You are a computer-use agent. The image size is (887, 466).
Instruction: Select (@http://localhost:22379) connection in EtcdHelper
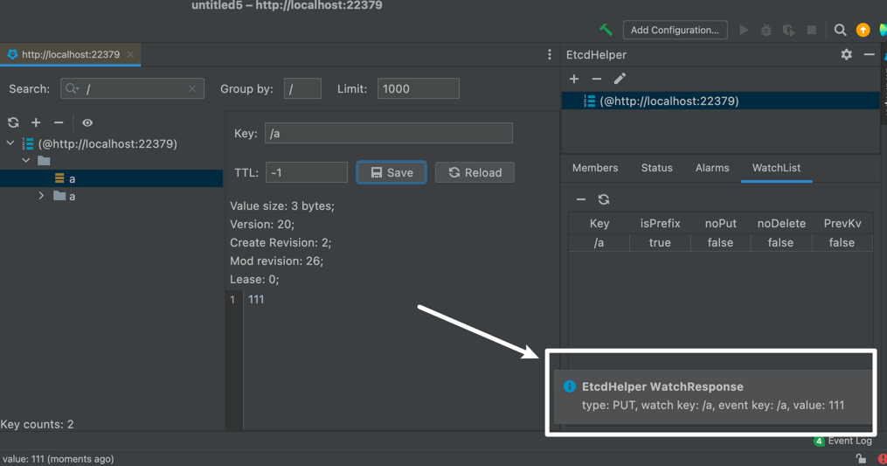point(721,101)
